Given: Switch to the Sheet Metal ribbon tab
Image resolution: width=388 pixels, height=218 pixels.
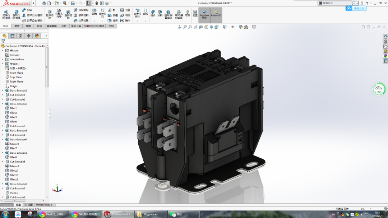Looking at the screenshot, I should coord(40,26).
